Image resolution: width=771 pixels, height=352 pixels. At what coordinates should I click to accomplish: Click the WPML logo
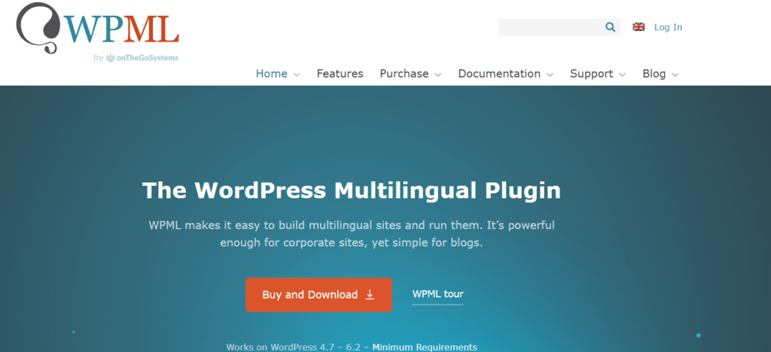(x=97, y=29)
